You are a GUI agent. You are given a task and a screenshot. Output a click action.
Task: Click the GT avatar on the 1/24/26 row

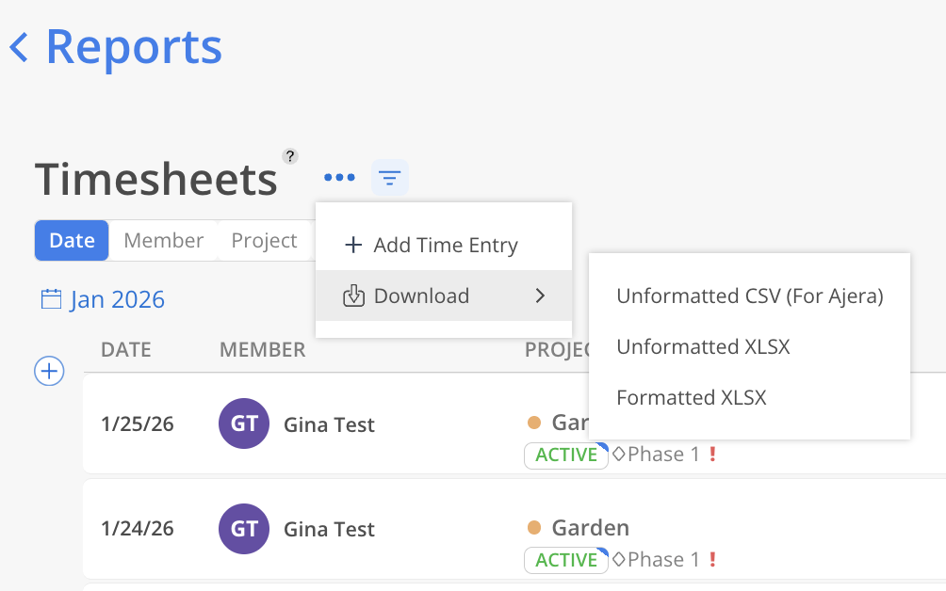[x=244, y=529]
